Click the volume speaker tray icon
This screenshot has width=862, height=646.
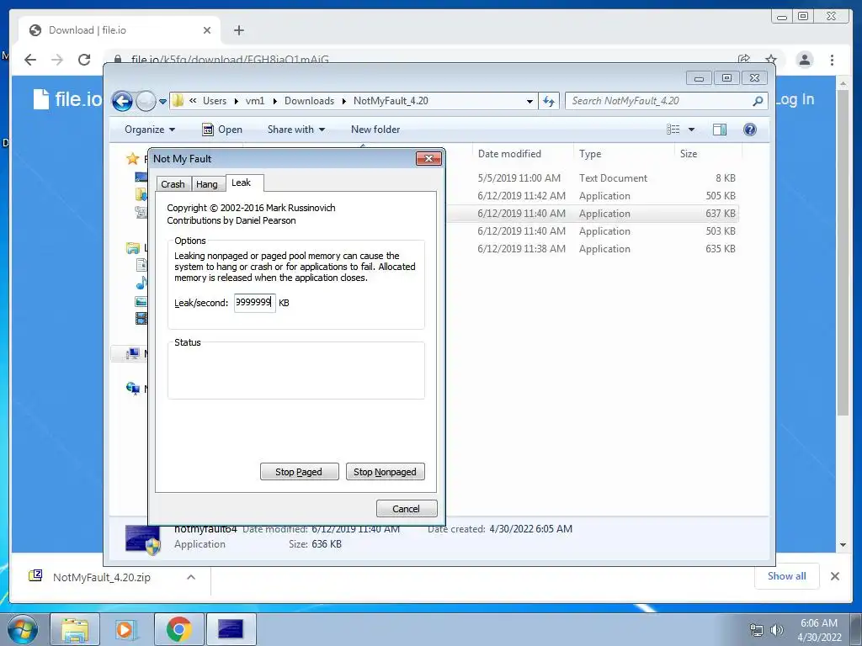[776, 630]
